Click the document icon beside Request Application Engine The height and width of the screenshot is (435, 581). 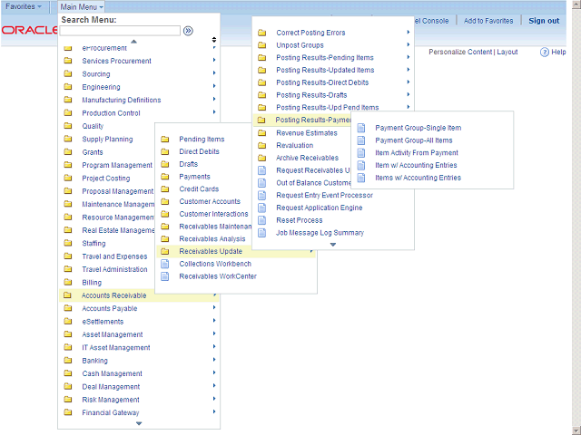[x=262, y=208]
